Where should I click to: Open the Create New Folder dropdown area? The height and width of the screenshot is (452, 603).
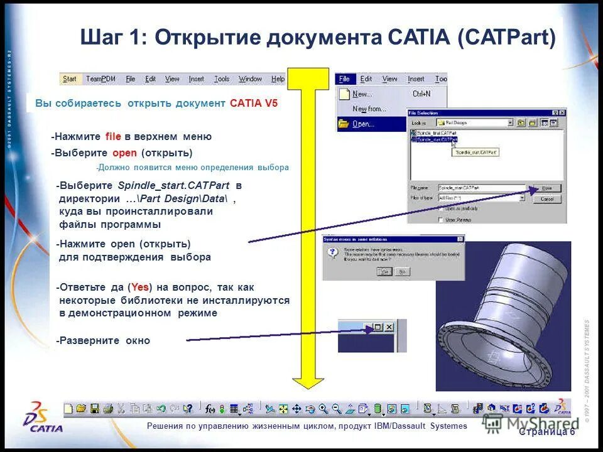(533, 122)
